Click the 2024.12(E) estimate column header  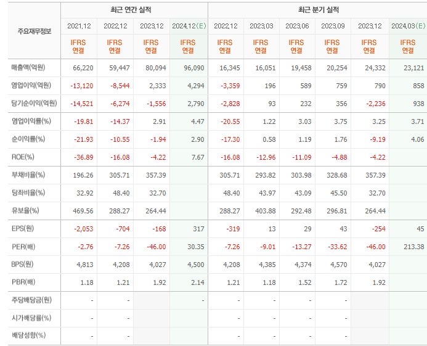[x=189, y=26]
